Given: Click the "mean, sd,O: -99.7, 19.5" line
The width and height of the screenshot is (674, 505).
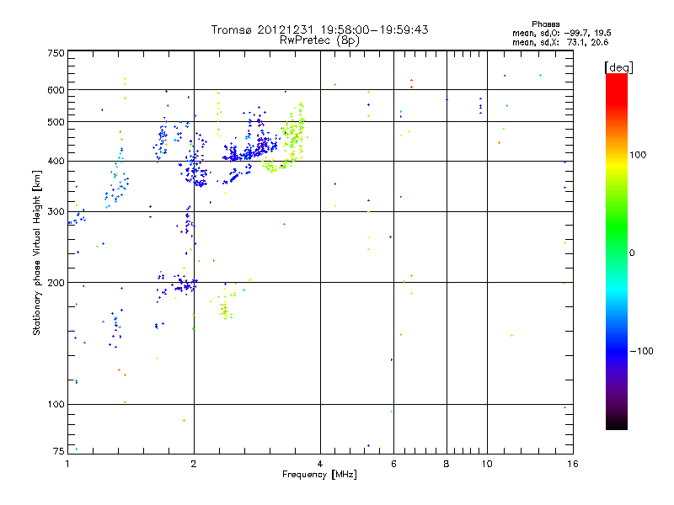Looking at the screenshot, I should point(561,33).
